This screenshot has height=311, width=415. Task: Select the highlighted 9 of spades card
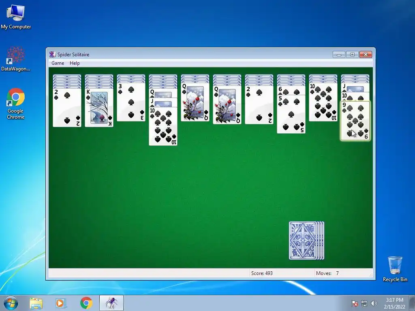tap(355, 121)
